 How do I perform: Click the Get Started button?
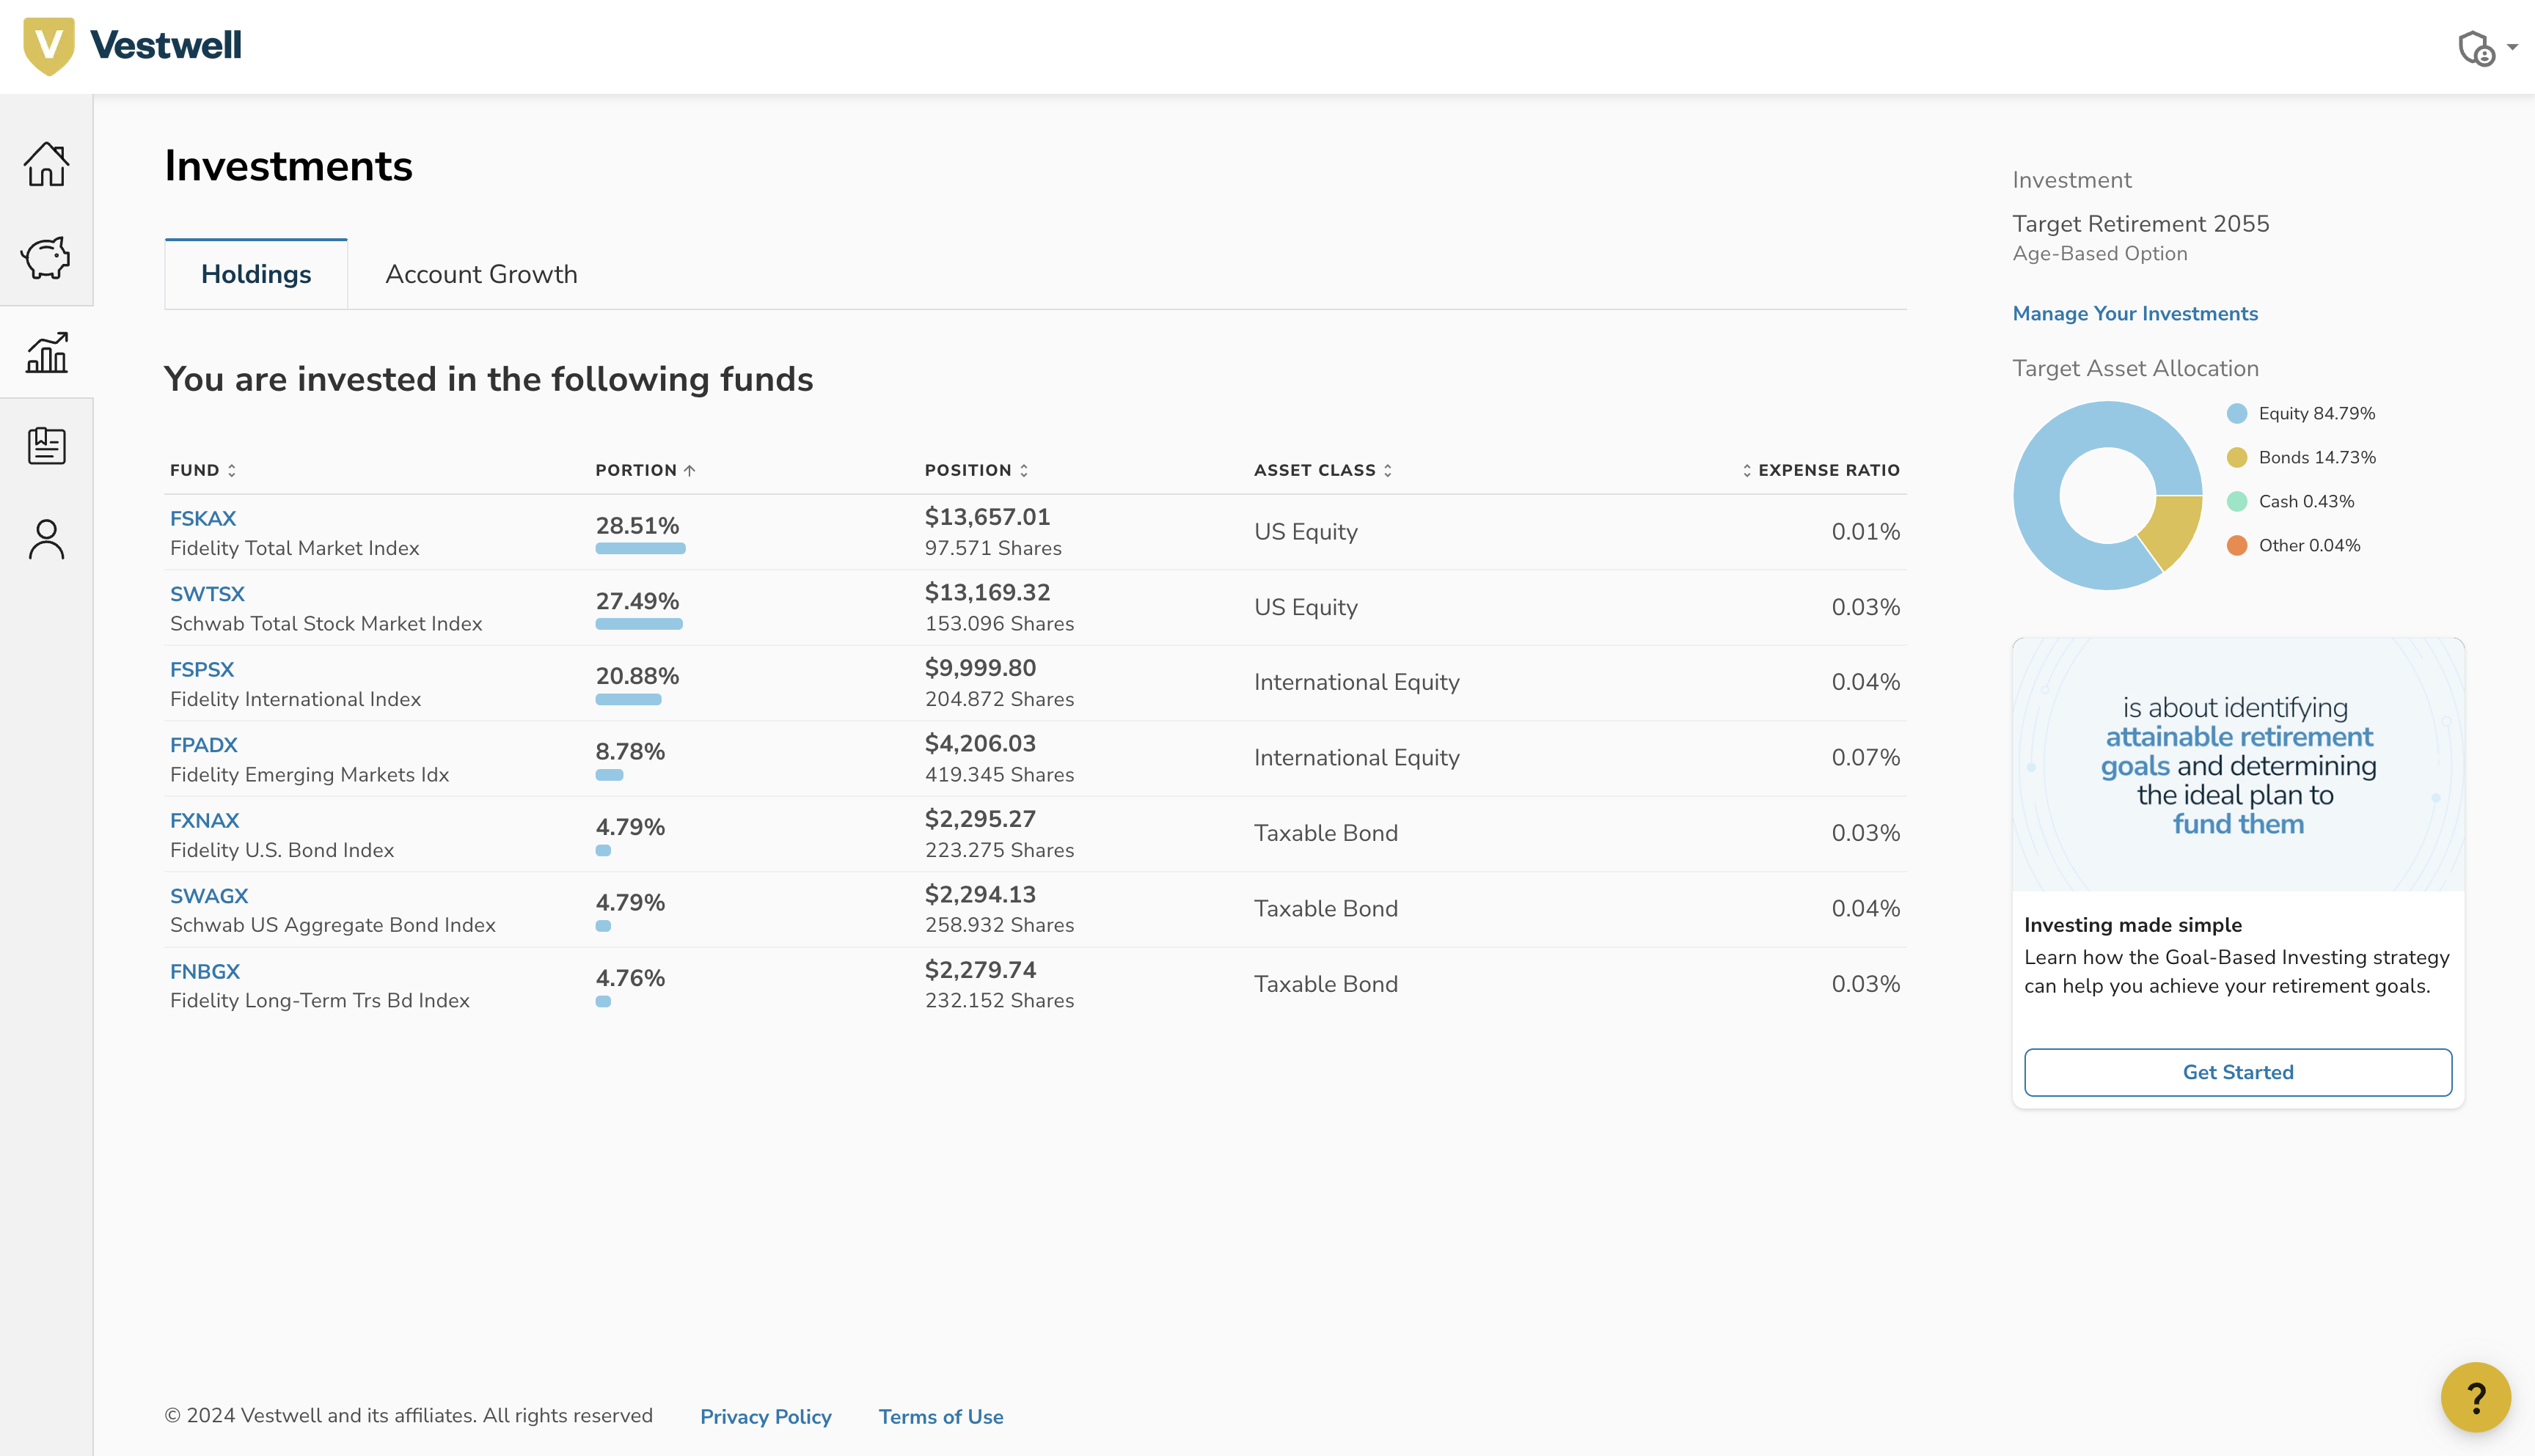pyautogui.click(x=2238, y=1072)
